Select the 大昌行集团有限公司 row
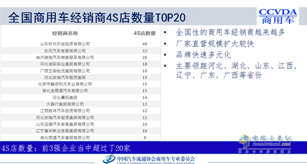The width and height of the screenshot is (307, 164). pyautogui.click(x=81, y=104)
